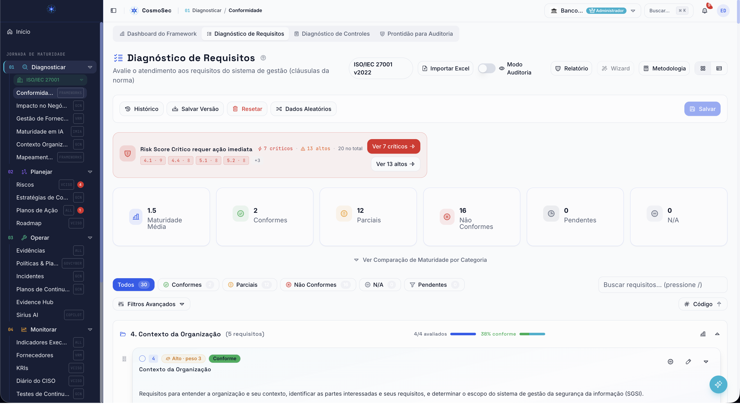Filter by Todos 30 chip
The height and width of the screenshot is (411, 740).
tap(133, 285)
